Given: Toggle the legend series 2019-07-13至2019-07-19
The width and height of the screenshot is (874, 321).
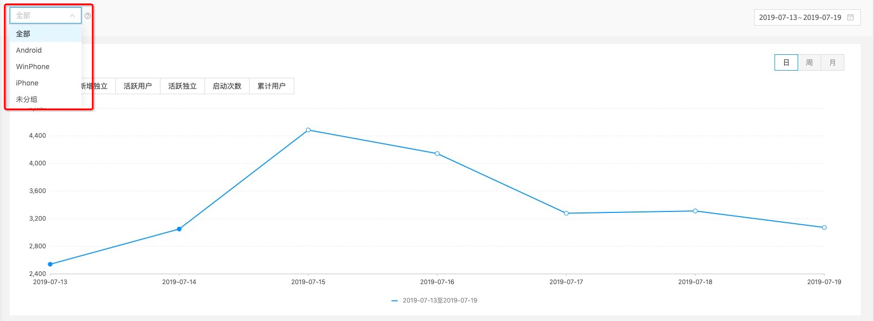Looking at the screenshot, I should click(434, 301).
